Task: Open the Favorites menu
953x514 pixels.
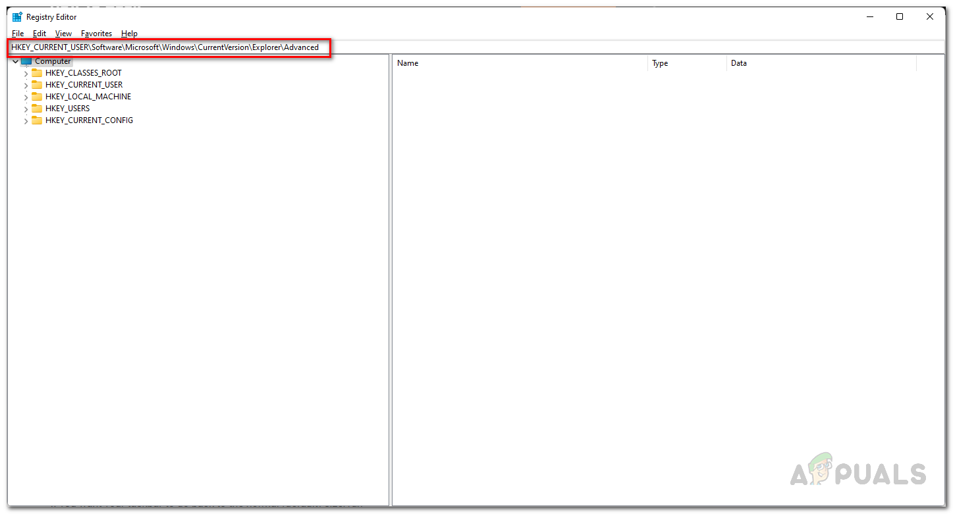Action: tap(97, 34)
